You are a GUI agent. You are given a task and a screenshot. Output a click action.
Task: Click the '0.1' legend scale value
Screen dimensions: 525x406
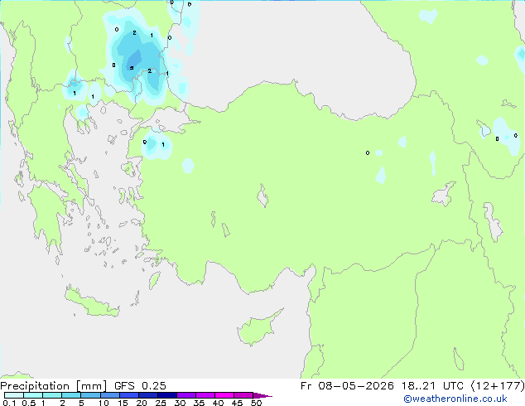coord(9,403)
